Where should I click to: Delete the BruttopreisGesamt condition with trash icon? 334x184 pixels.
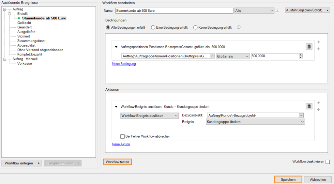tap(309, 47)
